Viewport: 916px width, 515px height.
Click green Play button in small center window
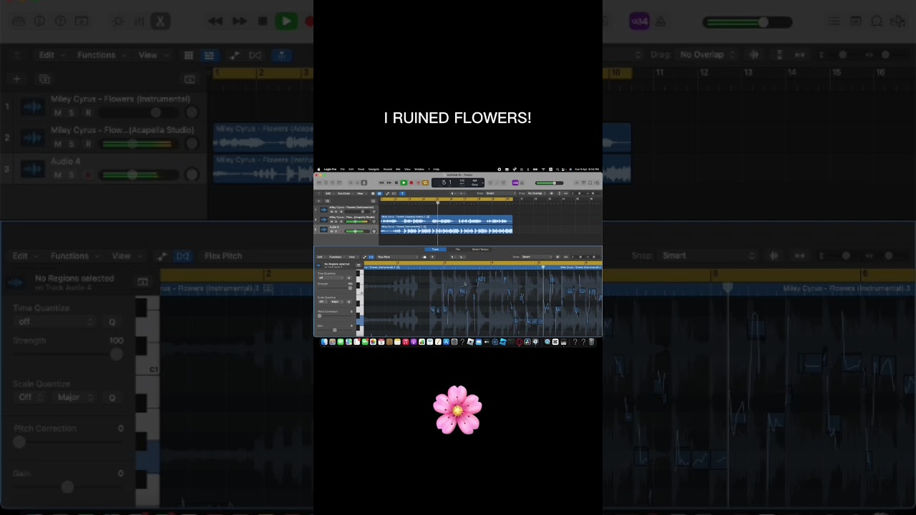coord(404,182)
